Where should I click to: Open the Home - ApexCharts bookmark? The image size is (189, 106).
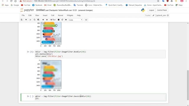pyautogui.click(x=153, y=5)
